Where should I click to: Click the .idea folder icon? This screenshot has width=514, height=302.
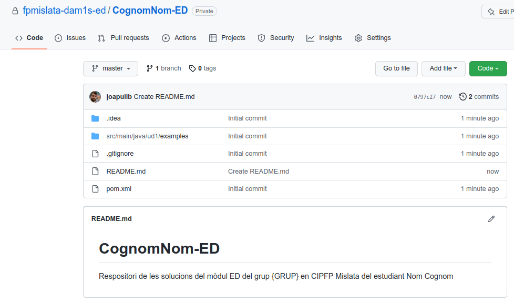point(95,118)
